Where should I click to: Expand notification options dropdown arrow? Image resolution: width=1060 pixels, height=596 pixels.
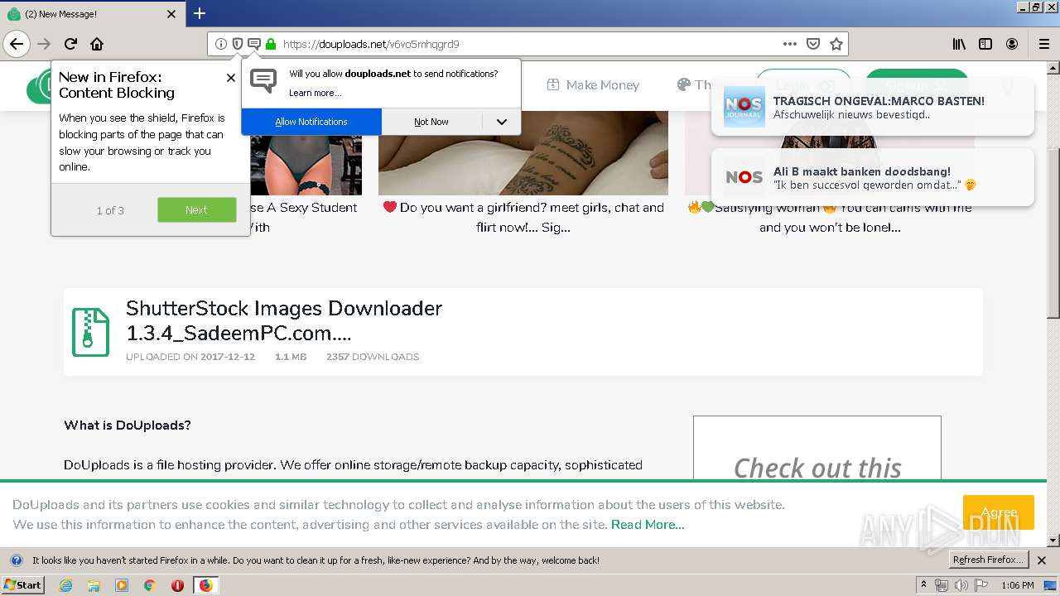click(x=501, y=122)
